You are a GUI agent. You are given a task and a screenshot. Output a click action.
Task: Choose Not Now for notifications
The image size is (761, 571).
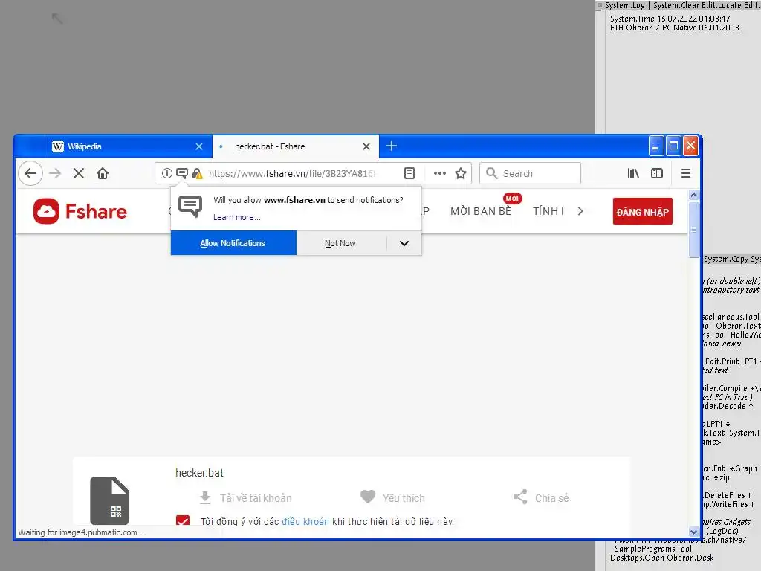point(340,243)
